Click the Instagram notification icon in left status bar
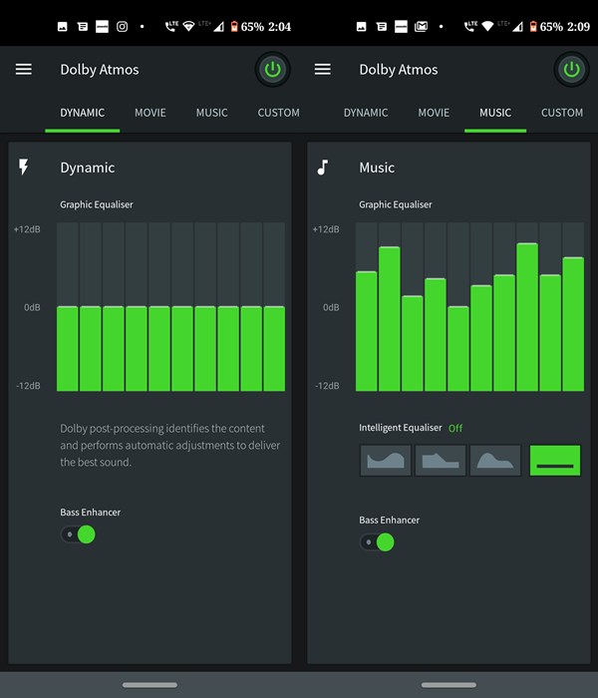The image size is (598, 698). point(122,27)
